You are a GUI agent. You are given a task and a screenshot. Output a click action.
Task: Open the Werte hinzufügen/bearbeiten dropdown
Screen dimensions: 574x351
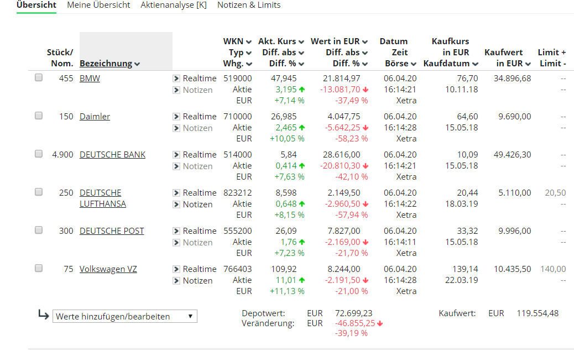click(125, 316)
